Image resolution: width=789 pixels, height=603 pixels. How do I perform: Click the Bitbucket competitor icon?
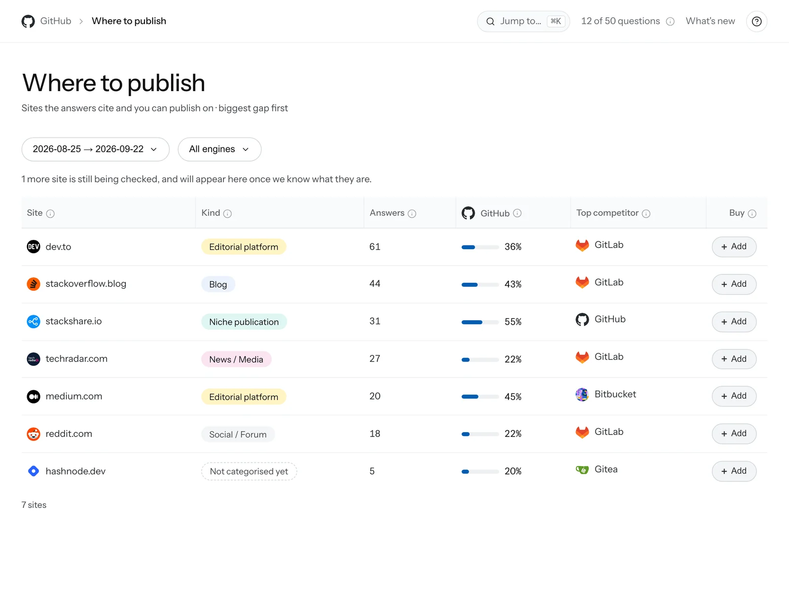pyautogui.click(x=582, y=394)
